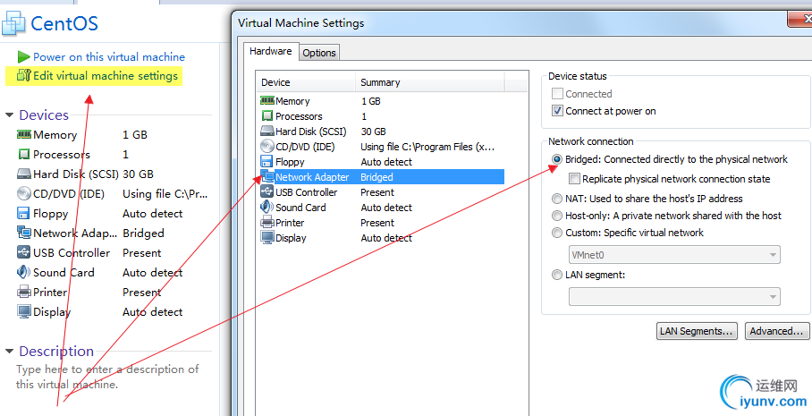Click the description text field

(x=107, y=377)
